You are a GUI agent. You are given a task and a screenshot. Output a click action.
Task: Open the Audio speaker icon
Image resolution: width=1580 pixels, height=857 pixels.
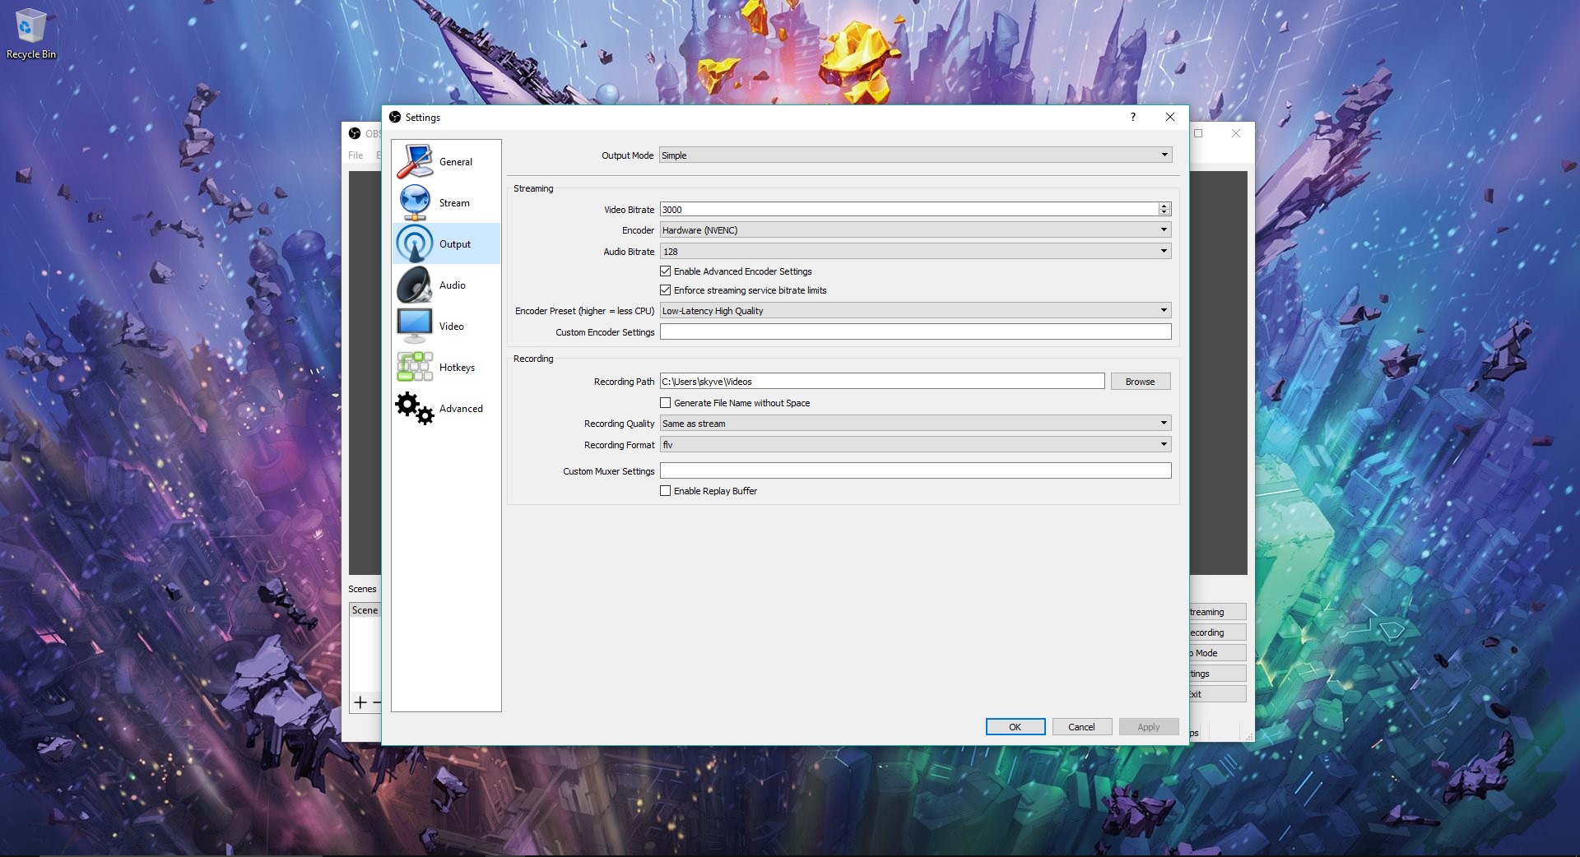[x=415, y=285]
